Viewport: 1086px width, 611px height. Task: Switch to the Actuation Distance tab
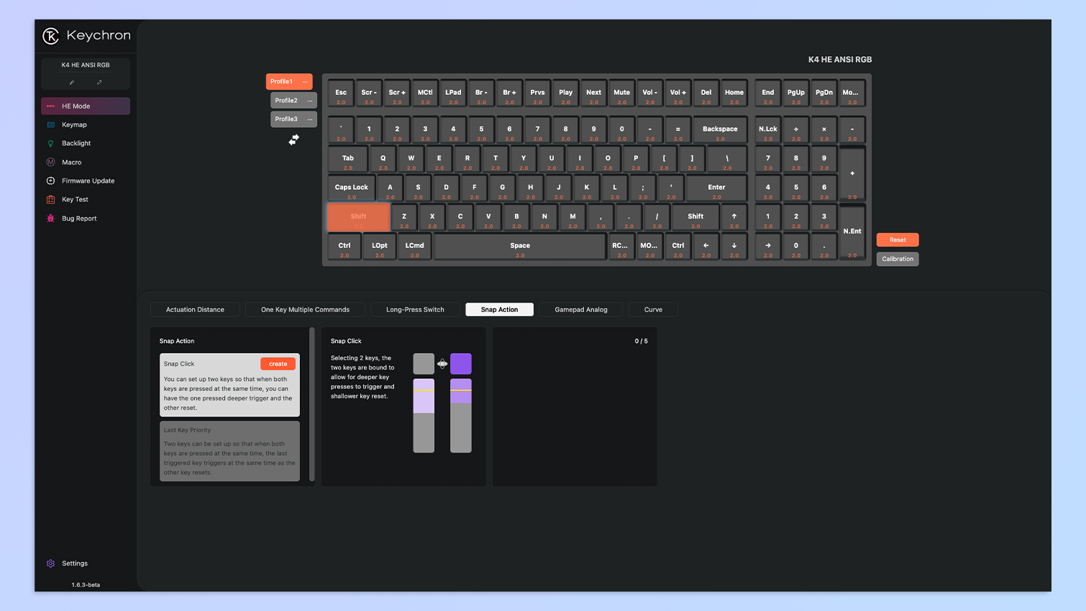point(195,310)
